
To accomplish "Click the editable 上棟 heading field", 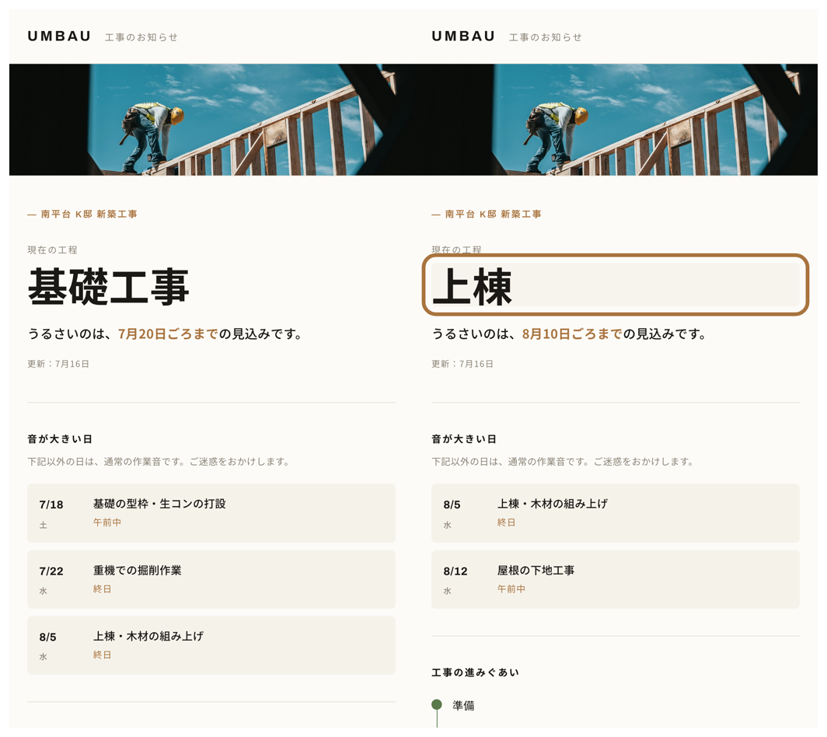I will 616,285.
